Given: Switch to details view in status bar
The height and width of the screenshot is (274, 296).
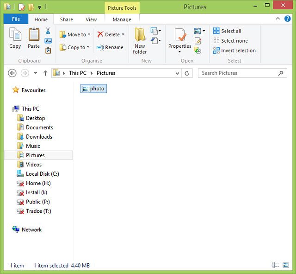Looking at the screenshot, I should [x=276, y=265].
